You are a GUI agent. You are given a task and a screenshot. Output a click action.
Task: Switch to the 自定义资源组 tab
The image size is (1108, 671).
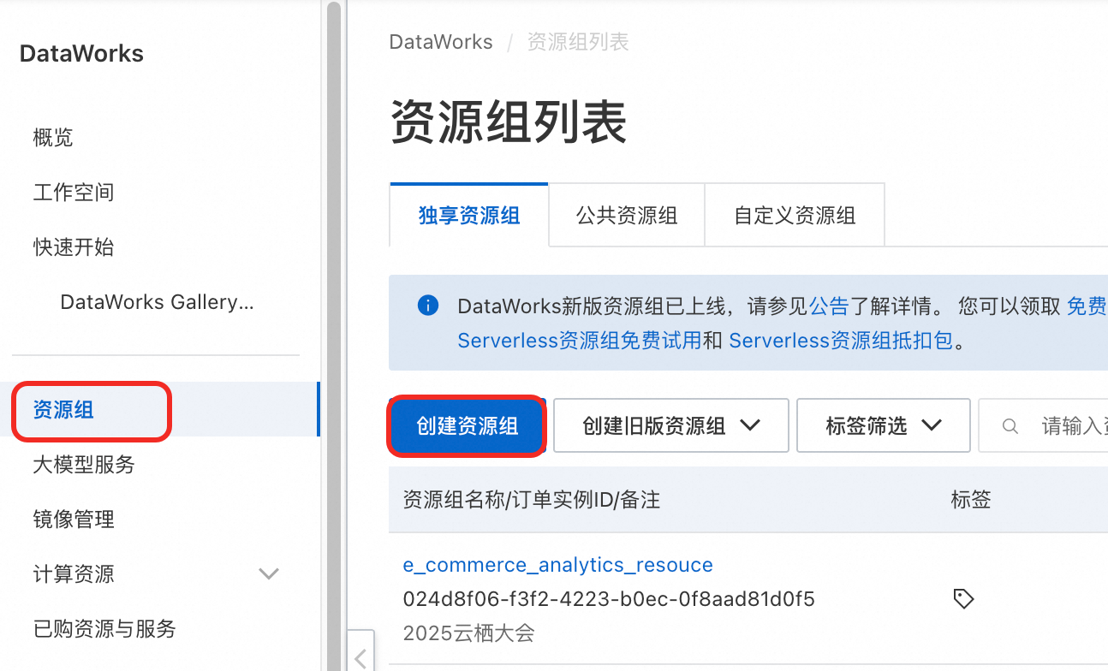pos(795,215)
